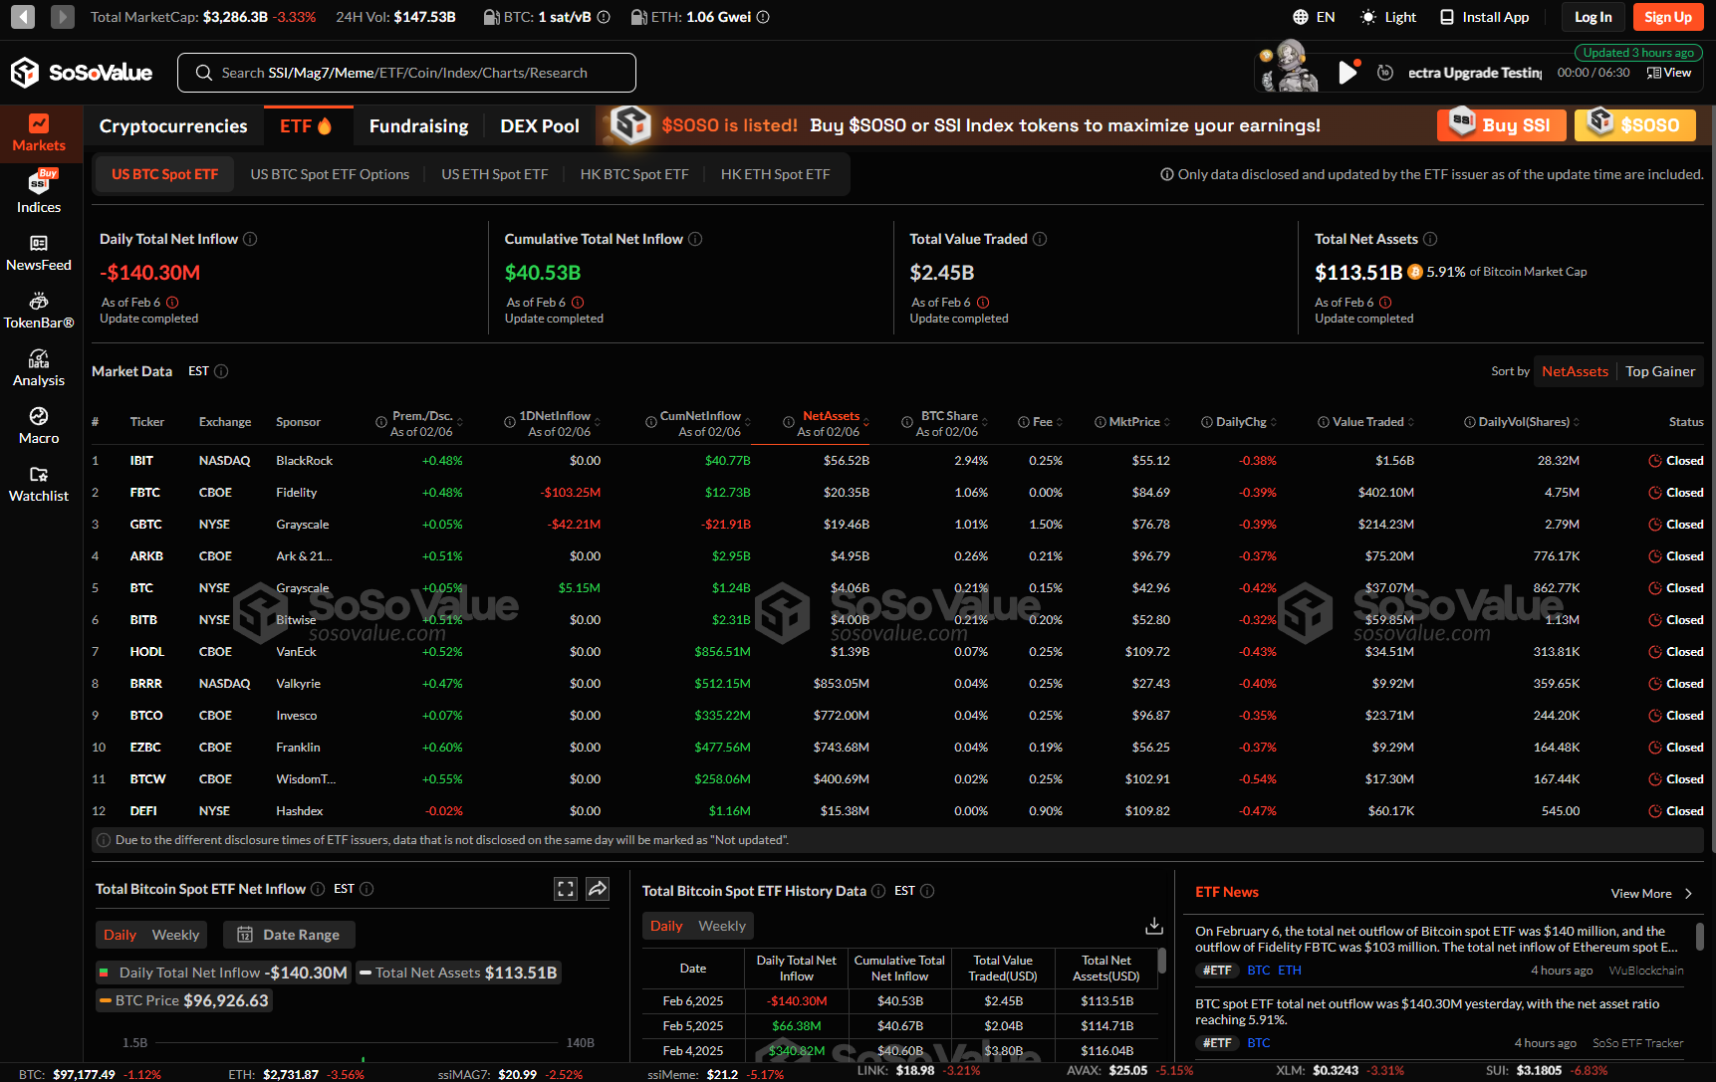The width and height of the screenshot is (1716, 1082).
Task: Toggle Total Net Assets legend series
Action: [x=458, y=973]
